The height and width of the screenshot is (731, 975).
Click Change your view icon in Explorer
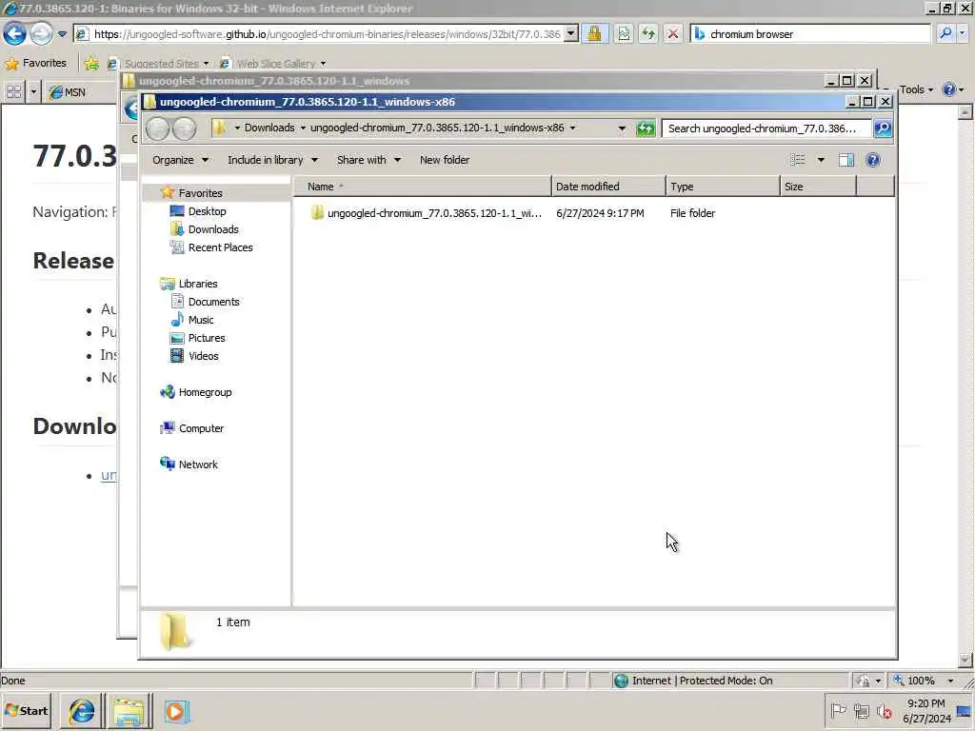tap(798, 160)
